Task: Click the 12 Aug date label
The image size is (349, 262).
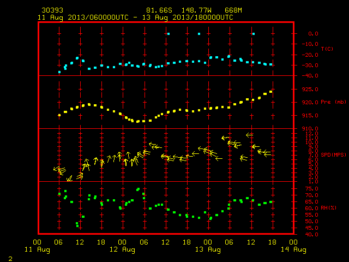Action: click(x=122, y=249)
